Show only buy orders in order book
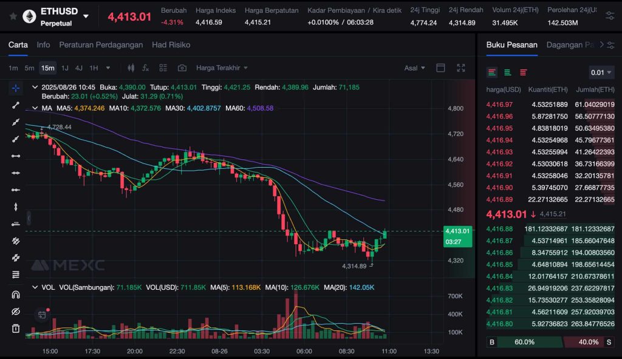Image resolution: width=622 pixels, height=359 pixels. [x=507, y=72]
